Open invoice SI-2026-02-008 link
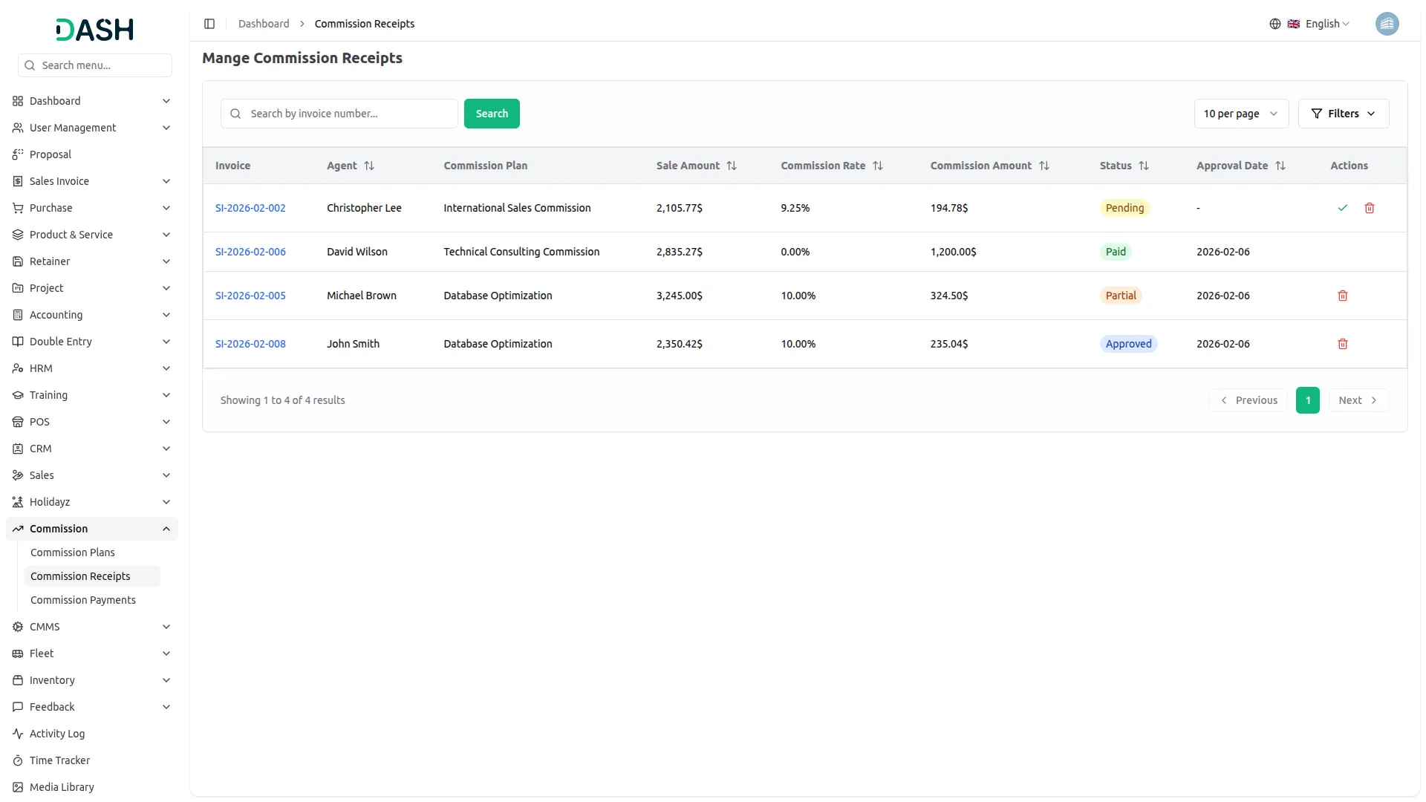Image resolution: width=1426 pixels, height=802 pixels. click(250, 344)
